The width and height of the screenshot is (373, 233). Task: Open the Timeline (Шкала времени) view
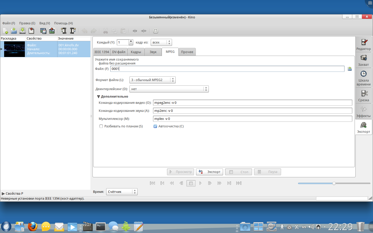click(363, 78)
